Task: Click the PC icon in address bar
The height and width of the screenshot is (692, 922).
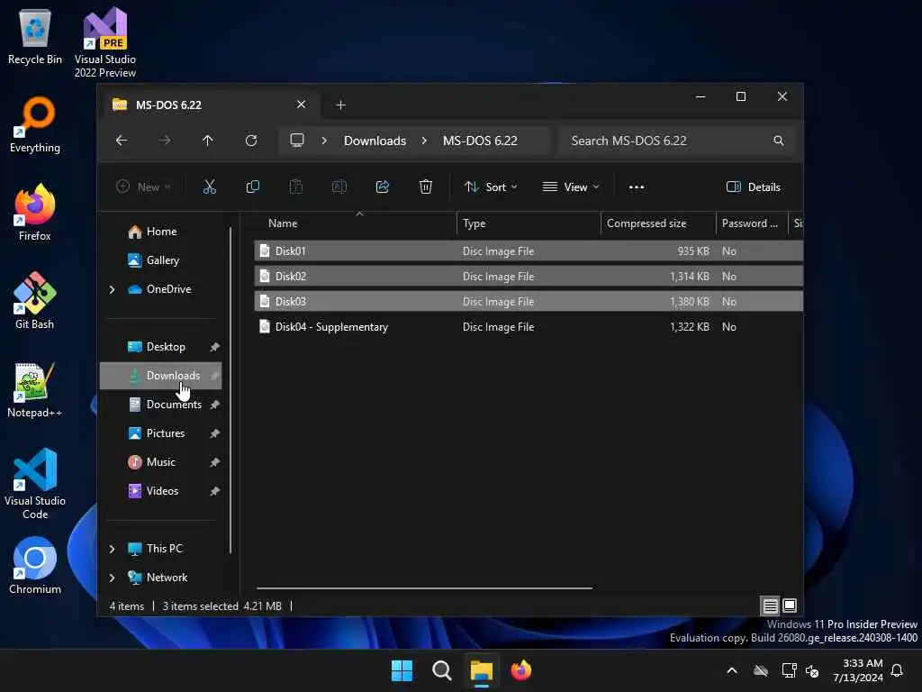Action: 297,141
